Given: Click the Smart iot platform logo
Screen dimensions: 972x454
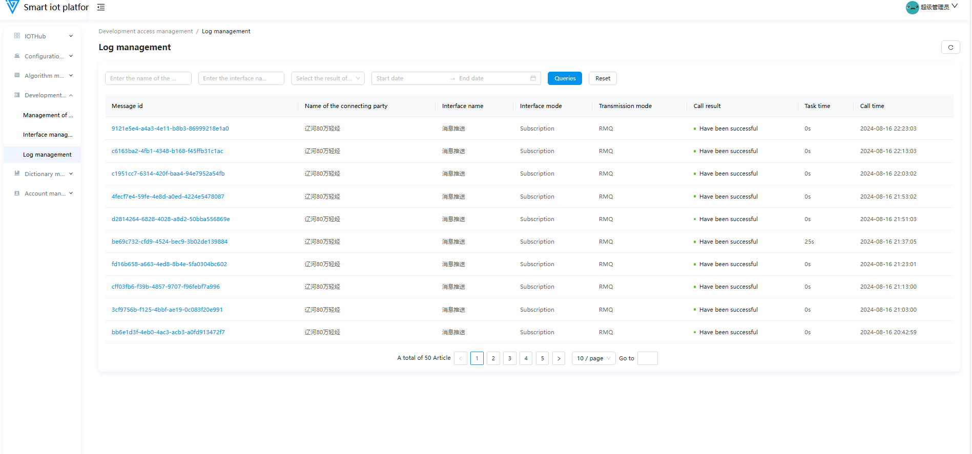Looking at the screenshot, I should (12, 7).
